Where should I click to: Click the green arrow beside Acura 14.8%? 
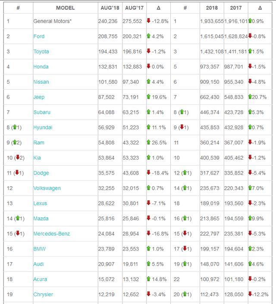(149, 279)
